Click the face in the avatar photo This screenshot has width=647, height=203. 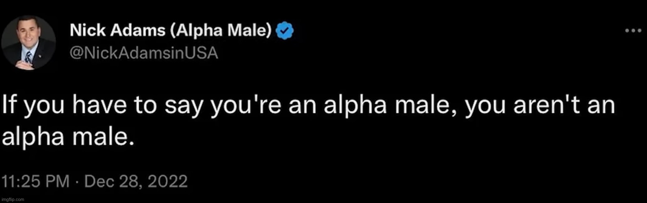click(x=28, y=35)
